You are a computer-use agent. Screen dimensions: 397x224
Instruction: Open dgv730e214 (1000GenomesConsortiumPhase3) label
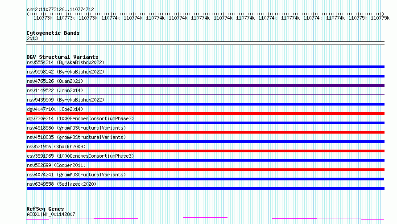pyautogui.click(x=80, y=118)
